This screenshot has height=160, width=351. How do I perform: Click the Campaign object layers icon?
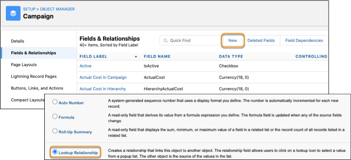pyautogui.click(x=13, y=14)
